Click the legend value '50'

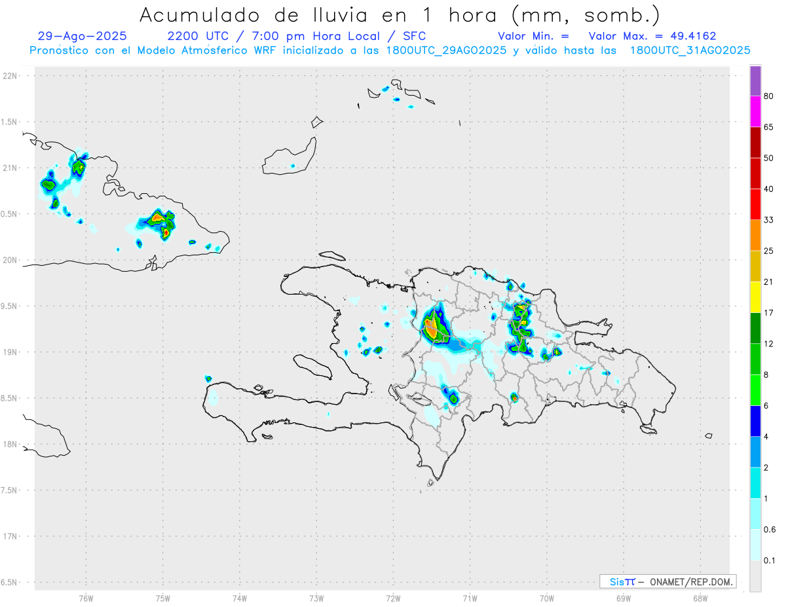coord(769,158)
